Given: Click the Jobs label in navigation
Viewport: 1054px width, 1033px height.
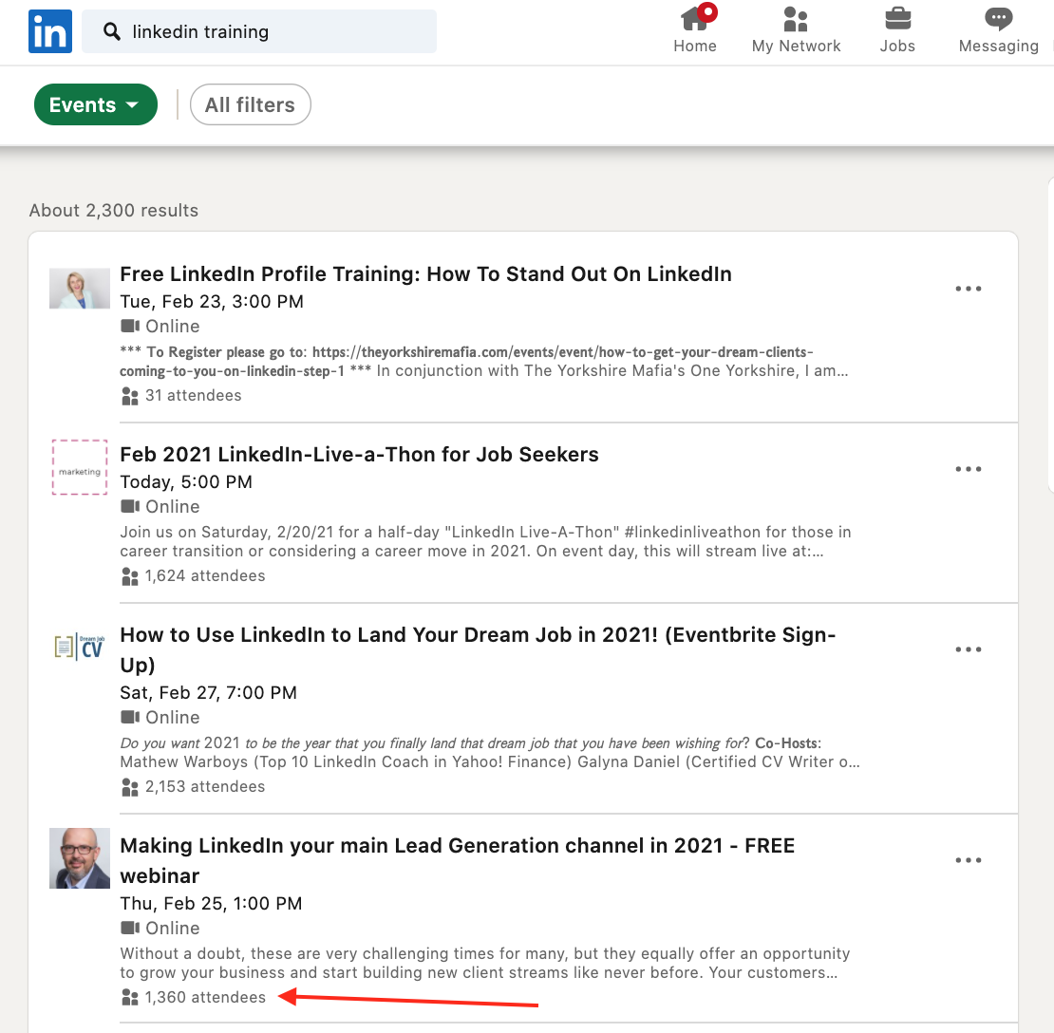Looking at the screenshot, I should pyautogui.click(x=897, y=46).
